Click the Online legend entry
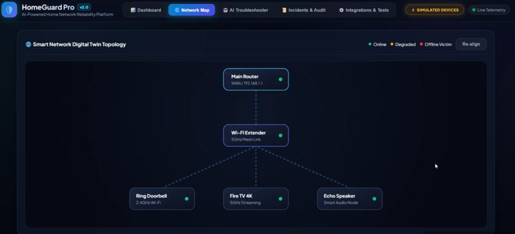Viewport: 515px width, 234px height. point(378,44)
